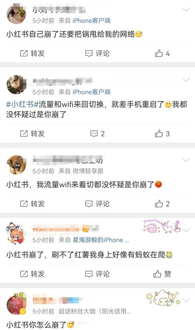
Task: Like the 微博轻享版 post with 2 likes
Action: tap(162, 204)
